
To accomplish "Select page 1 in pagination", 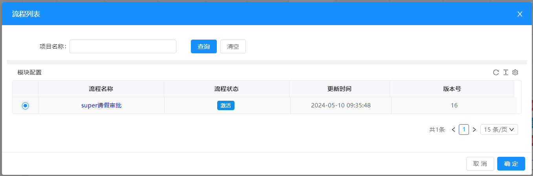I will (464, 130).
